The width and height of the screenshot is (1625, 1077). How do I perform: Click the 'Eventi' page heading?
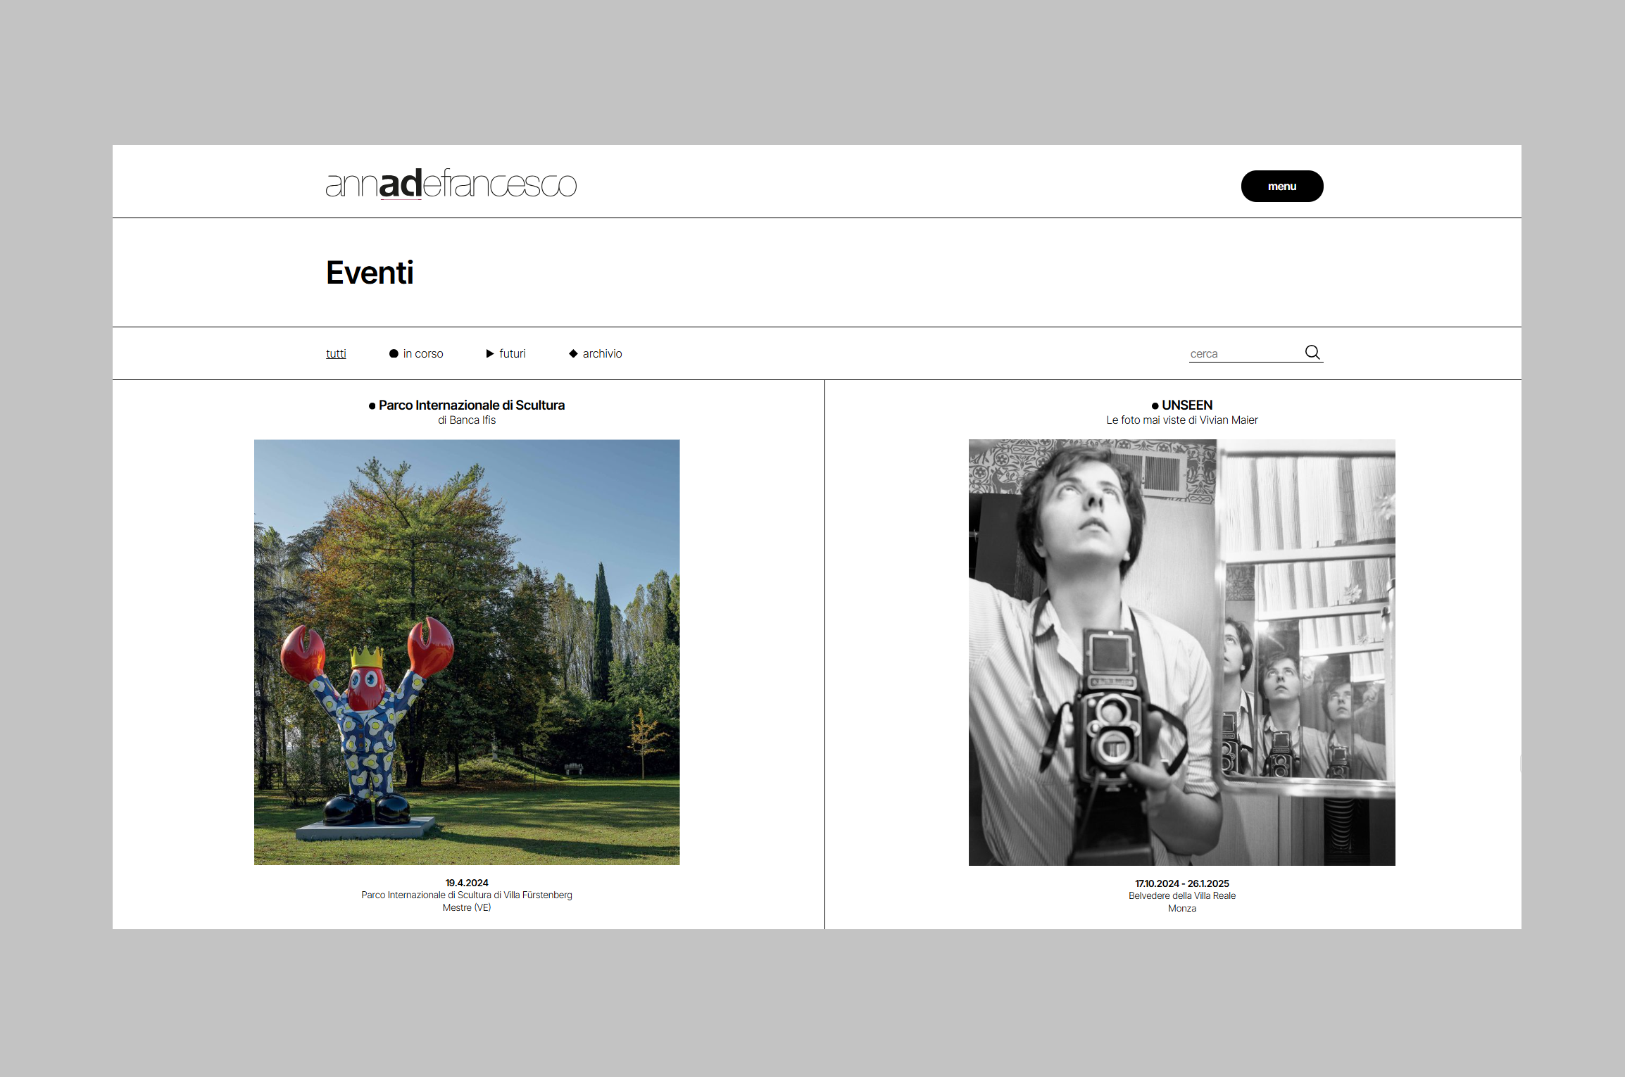(370, 272)
